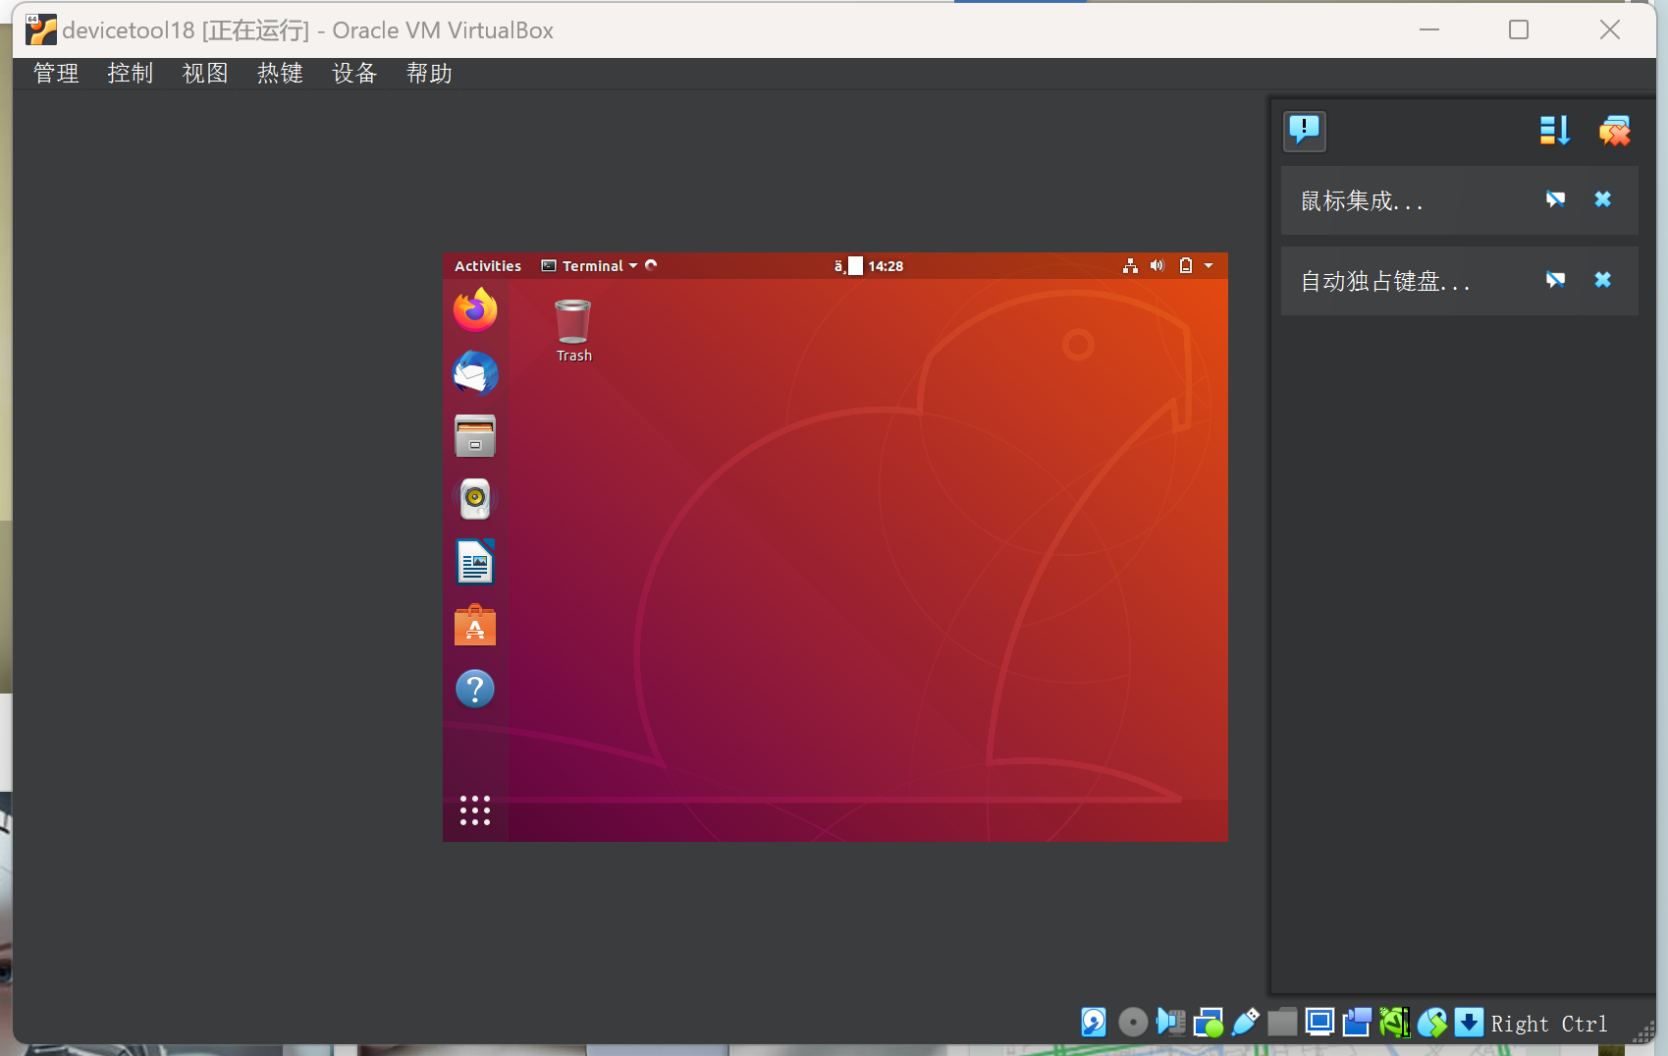The width and height of the screenshot is (1668, 1056).
Task: Click the mouse integration status icon
Action: [x=1432, y=1023]
